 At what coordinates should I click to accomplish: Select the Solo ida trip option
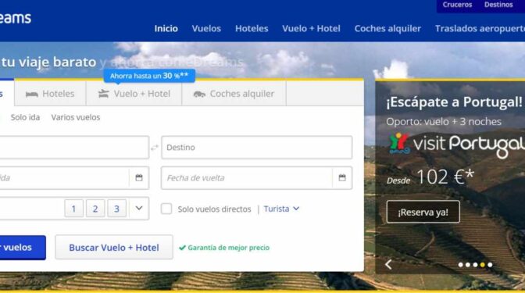coord(25,117)
